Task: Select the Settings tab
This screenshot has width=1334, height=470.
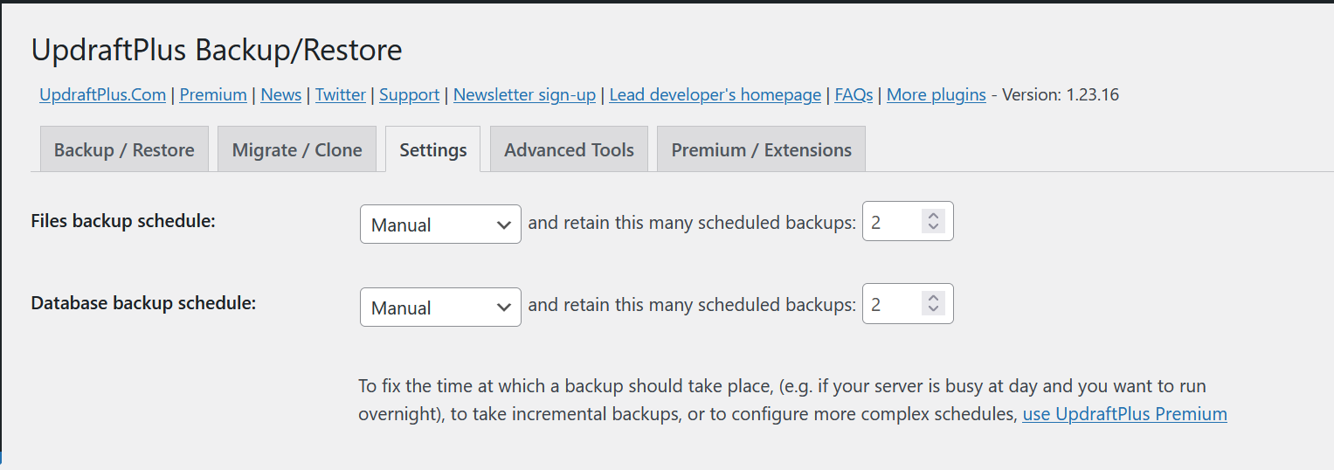Action: tap(433, 149)
